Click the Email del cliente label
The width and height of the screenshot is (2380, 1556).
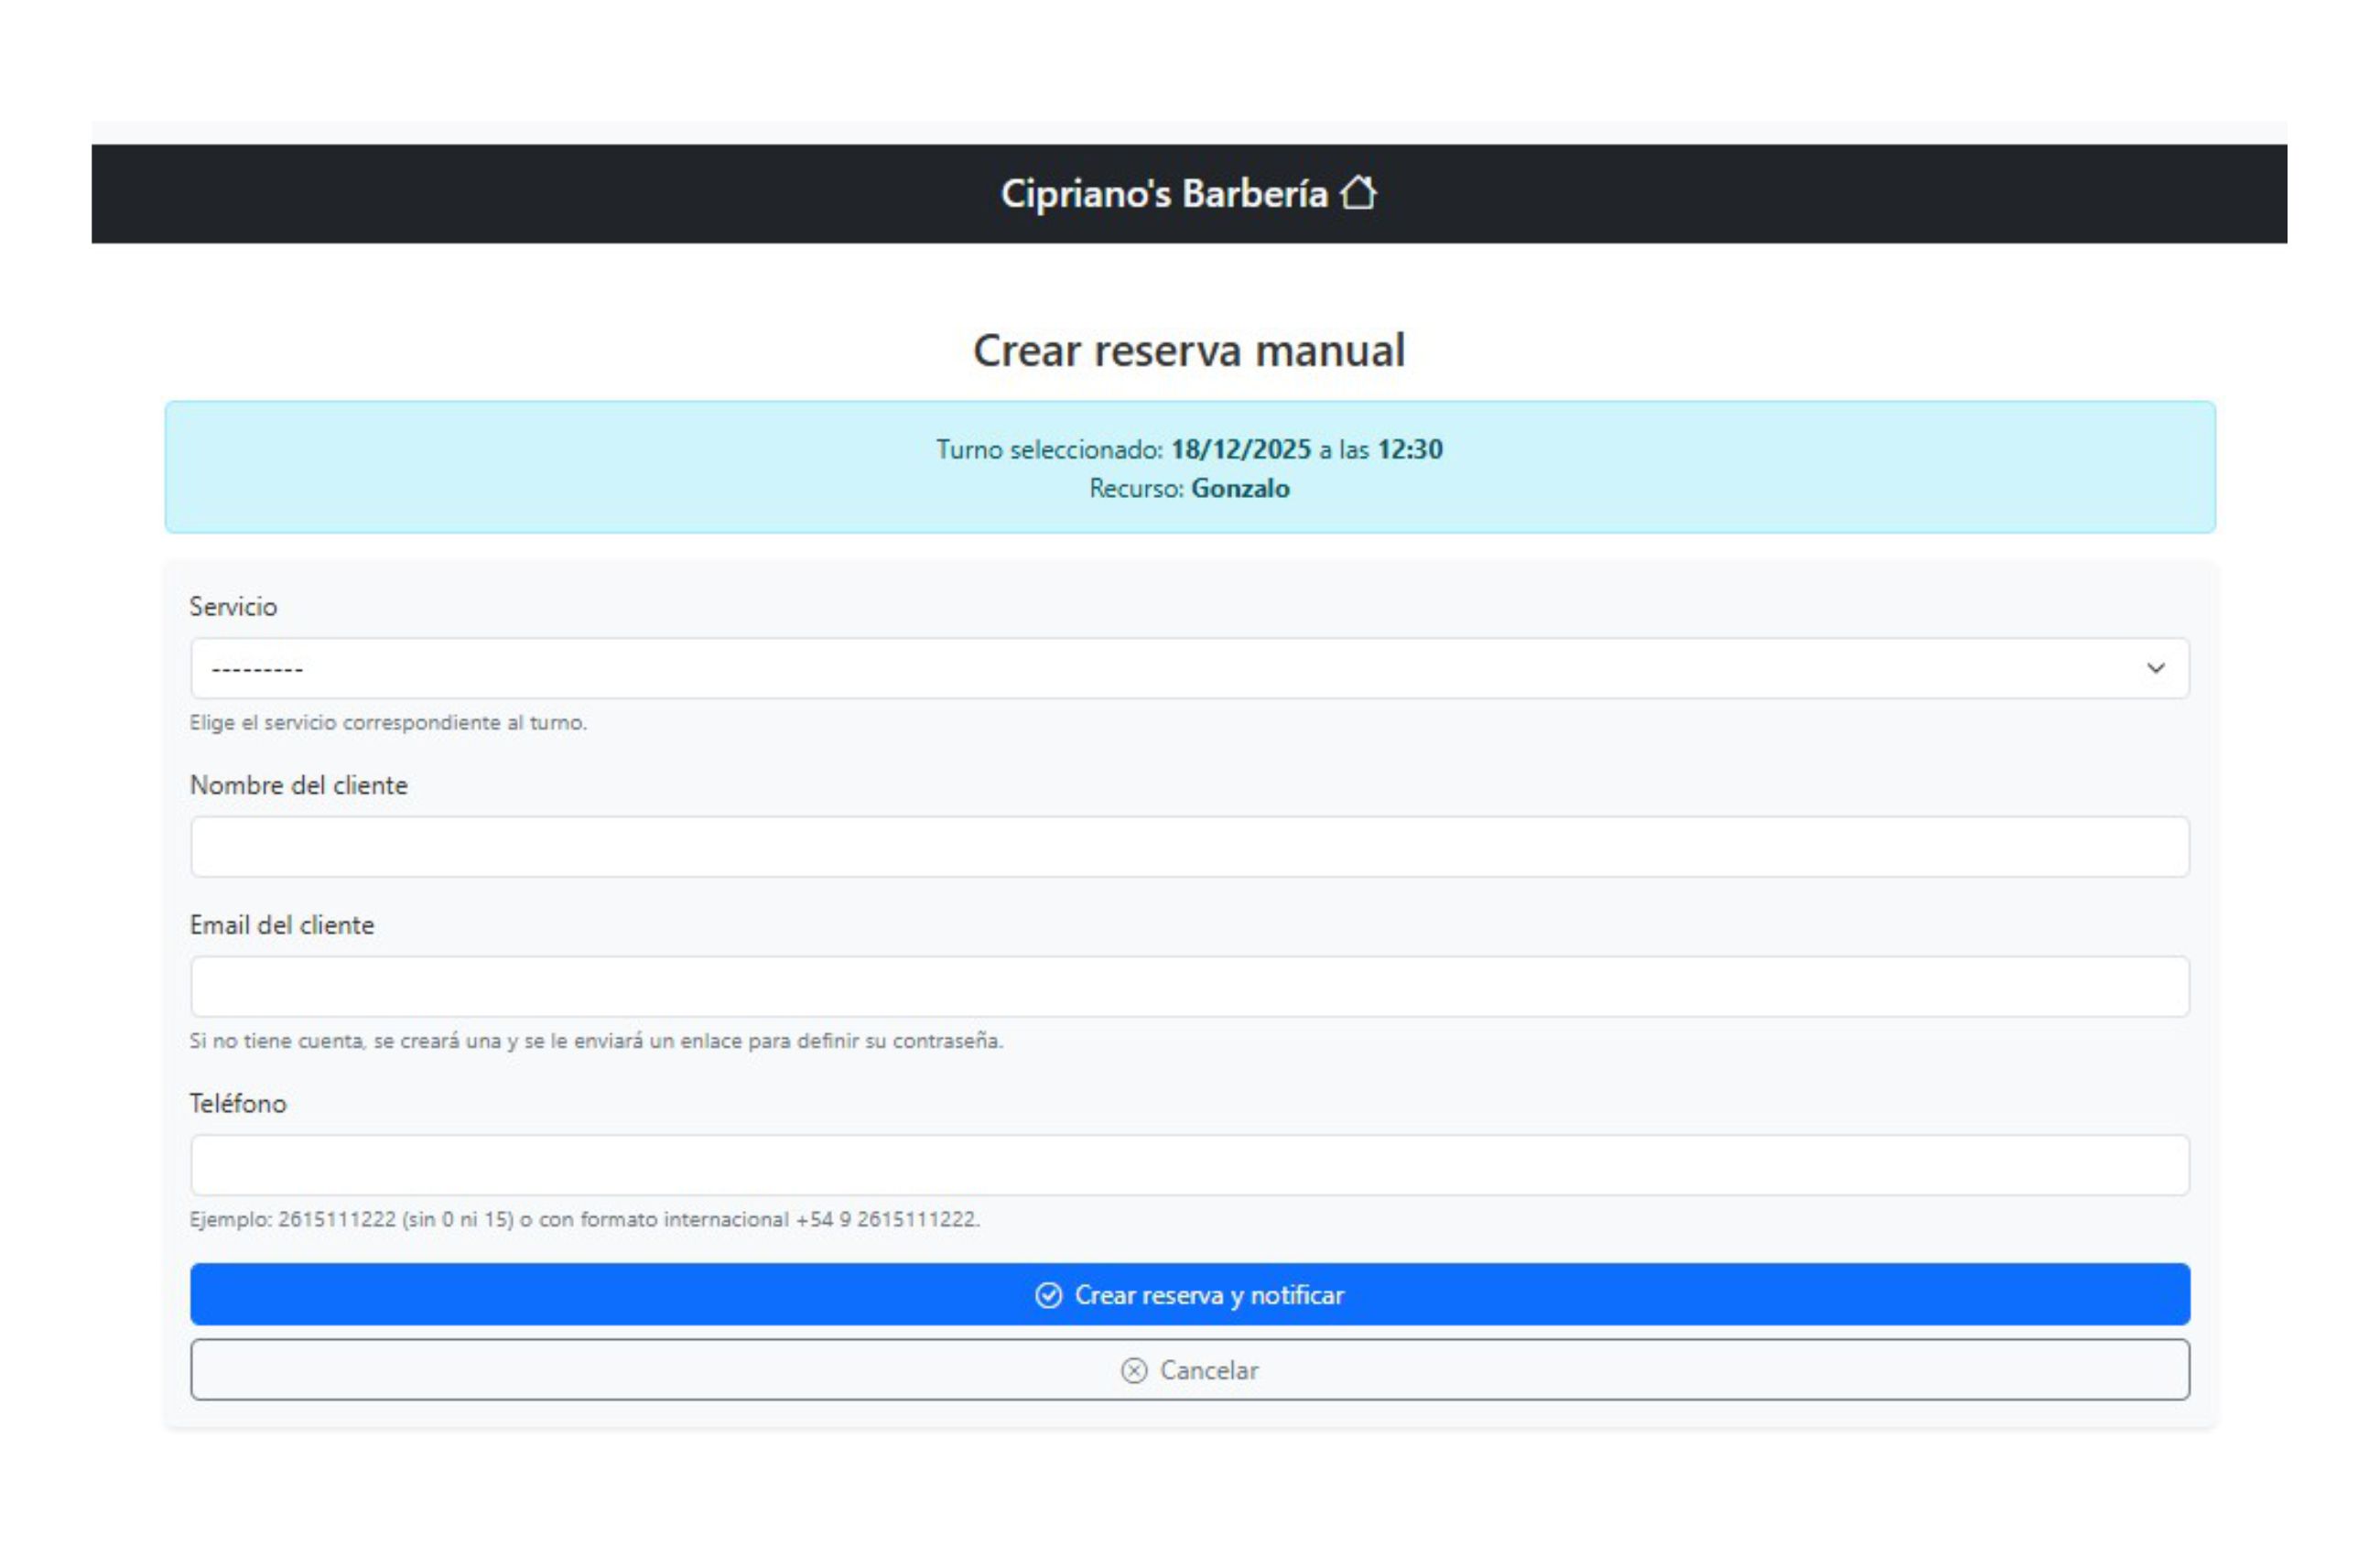pos(281,926)
